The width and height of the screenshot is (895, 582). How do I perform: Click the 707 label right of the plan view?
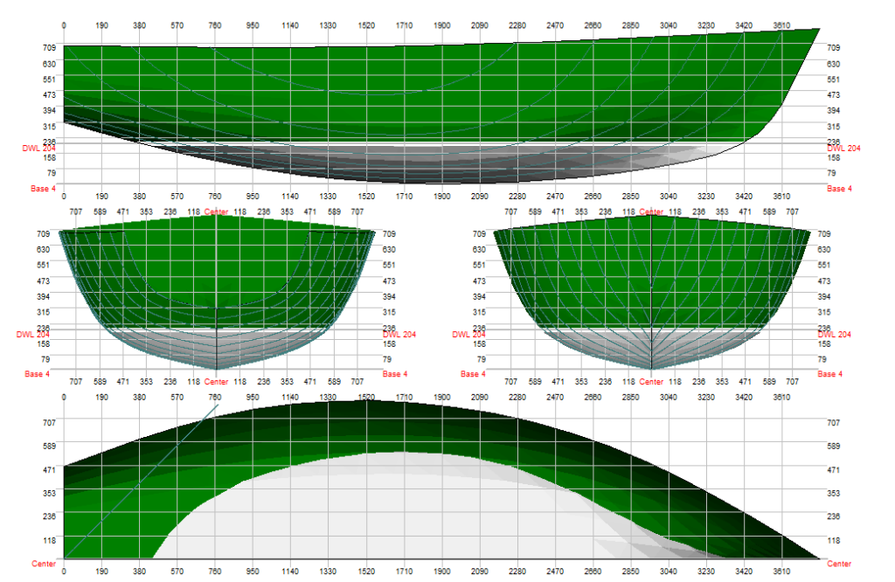[x=833, y=422]
